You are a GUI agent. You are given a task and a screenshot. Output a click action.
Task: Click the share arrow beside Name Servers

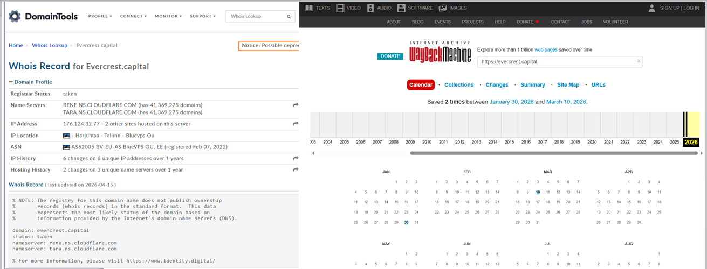pyautogui.click(x=296, y=105)
